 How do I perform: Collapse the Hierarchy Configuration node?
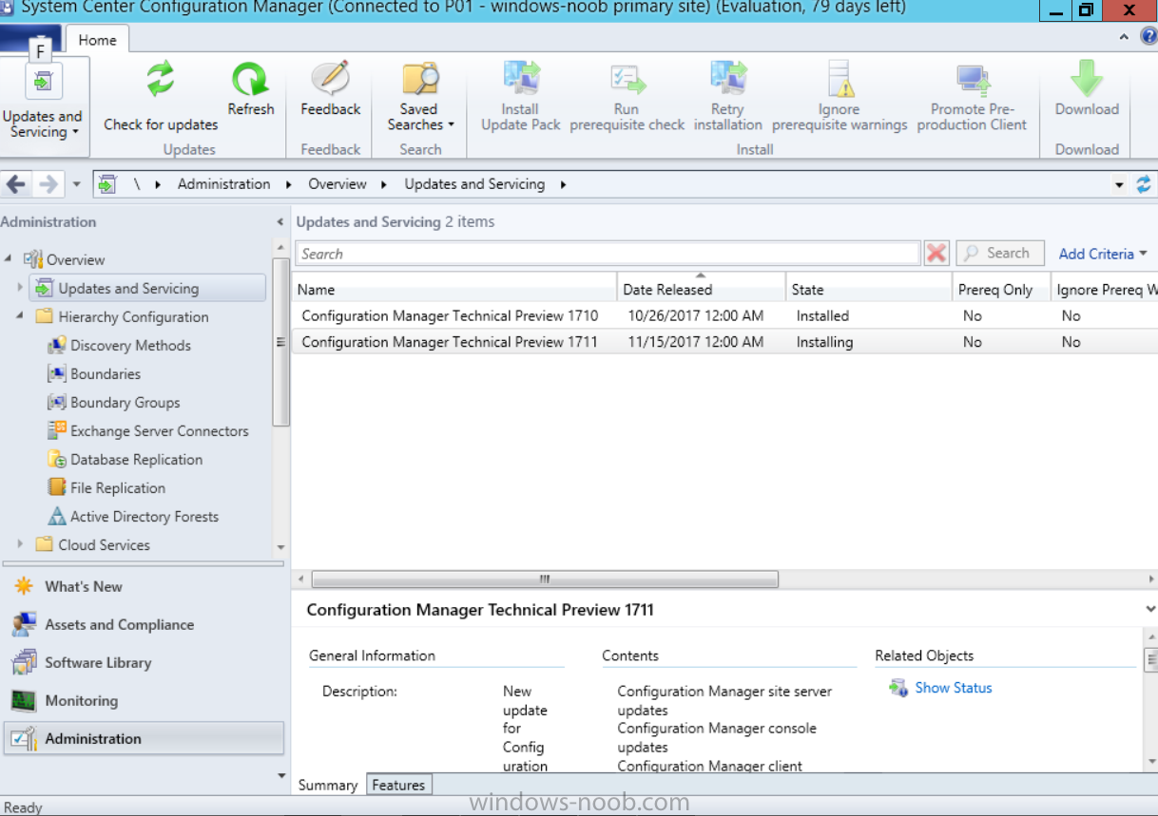tap(20, 316)
